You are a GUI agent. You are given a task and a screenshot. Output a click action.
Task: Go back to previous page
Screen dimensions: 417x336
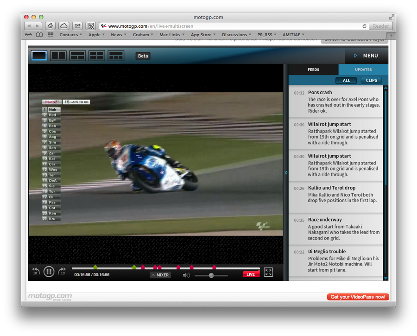29,26
